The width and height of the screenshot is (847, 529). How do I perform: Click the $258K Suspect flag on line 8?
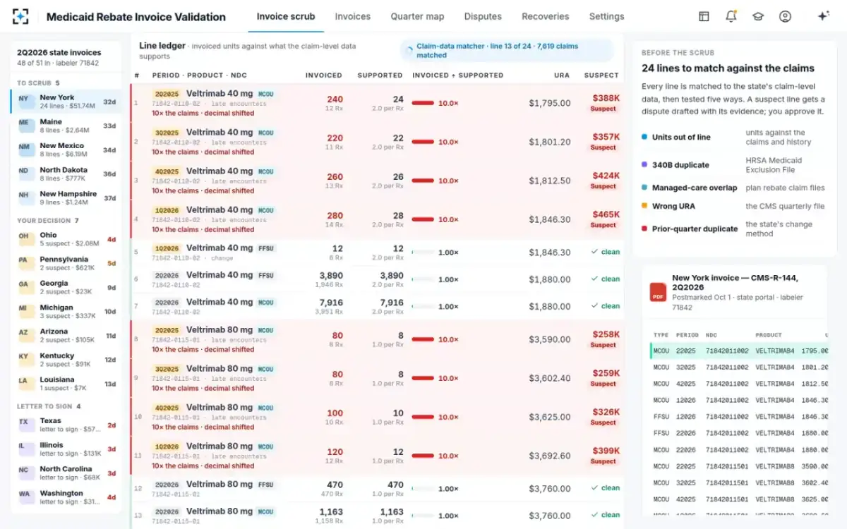(x=604, y=339)
